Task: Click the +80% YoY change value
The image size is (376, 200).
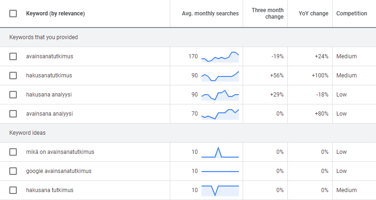Action: pos(321,114)
